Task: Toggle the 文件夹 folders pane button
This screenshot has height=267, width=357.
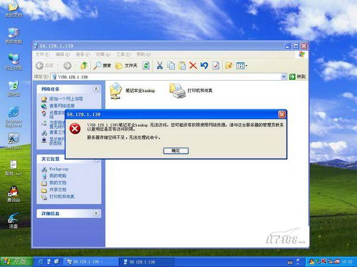Action: click(126, 65)
